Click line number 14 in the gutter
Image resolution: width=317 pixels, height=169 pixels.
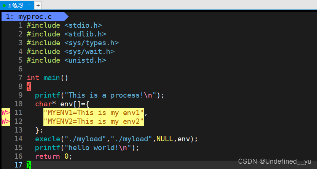(18, 139)
